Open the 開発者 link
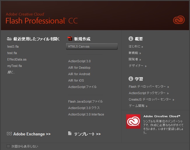This screenshot has height=150, width=190. 135,59
